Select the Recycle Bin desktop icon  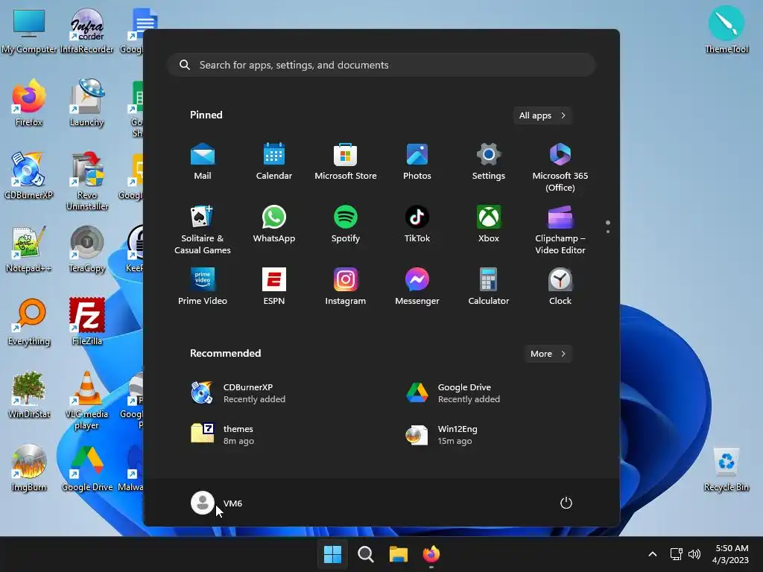[x=726, y=469]
